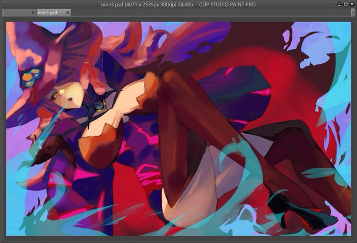The image size is (357, 243).
Task: Close the Clip Studio Paint window
Action: click(352, 4)
